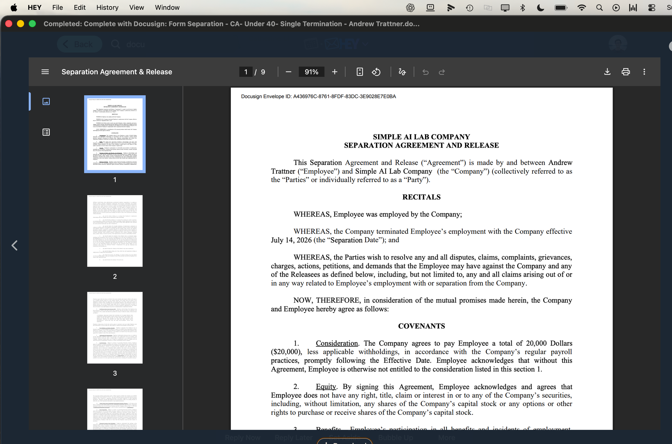Activate the draw annotation tool
The image size is (672, 444).
point(402,72)
